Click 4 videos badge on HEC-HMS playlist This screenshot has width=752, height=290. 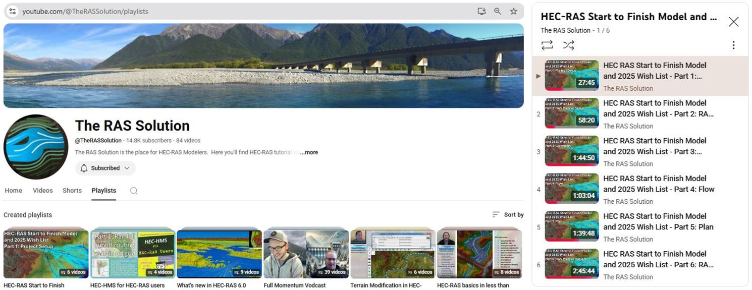pos(159,272)
